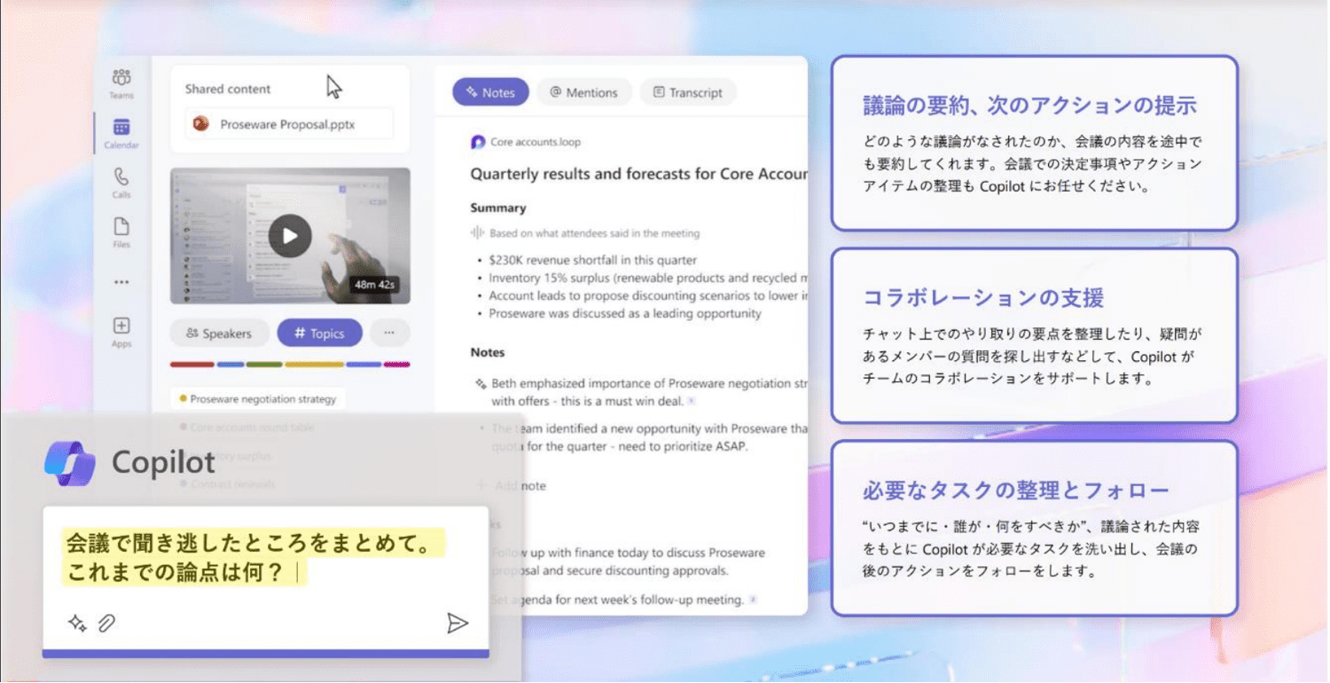
Task: Click the Quarterly results and forecasts heading
Action: 638,174
